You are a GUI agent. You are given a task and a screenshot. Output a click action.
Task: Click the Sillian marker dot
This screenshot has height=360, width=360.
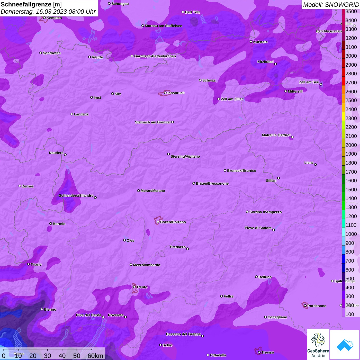pyautogui.click(x=278, y=178)
